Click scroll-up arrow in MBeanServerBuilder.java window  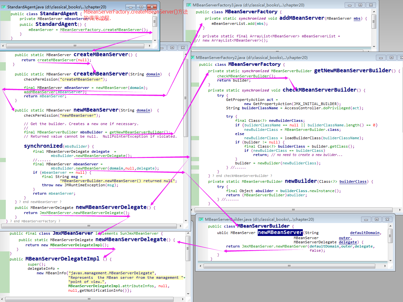coord(390,226)
